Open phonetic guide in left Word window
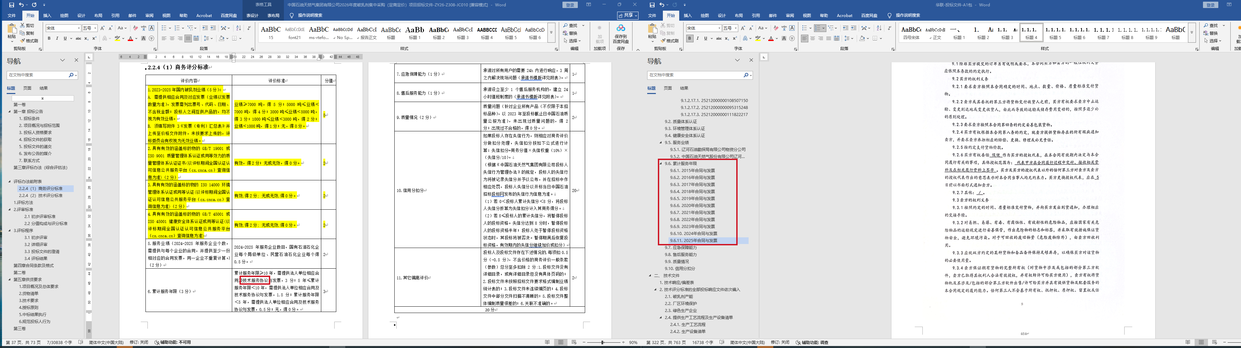The height and width of the screenshot is (348, 1241). 143,28
